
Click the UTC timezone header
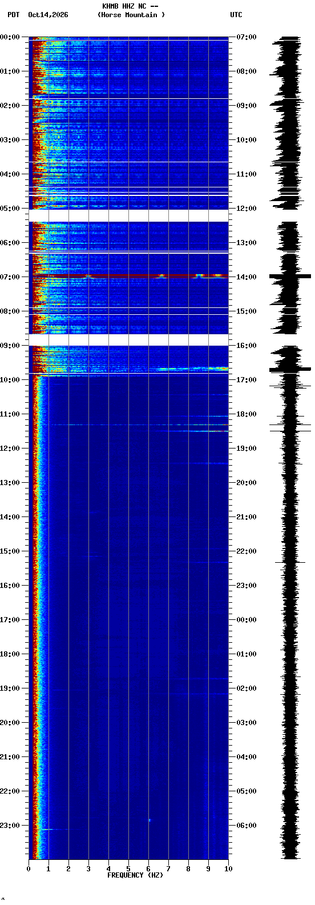point(236,15)
